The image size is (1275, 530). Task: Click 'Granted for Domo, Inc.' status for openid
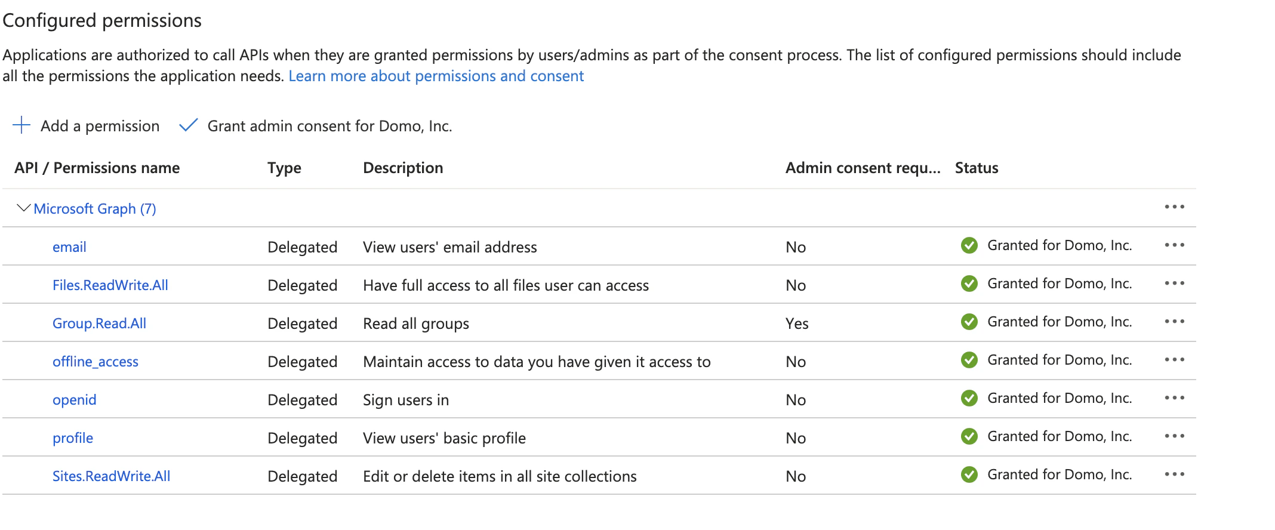tap(1060, 398)
